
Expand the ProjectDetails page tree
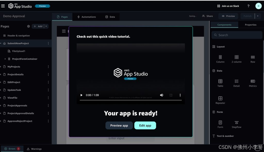click(x=1, y=74)
